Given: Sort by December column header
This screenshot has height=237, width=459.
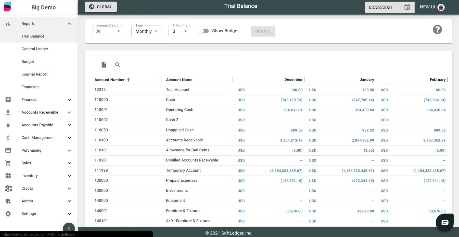Looking at the screenshot, I should click(x=293, y=80).
